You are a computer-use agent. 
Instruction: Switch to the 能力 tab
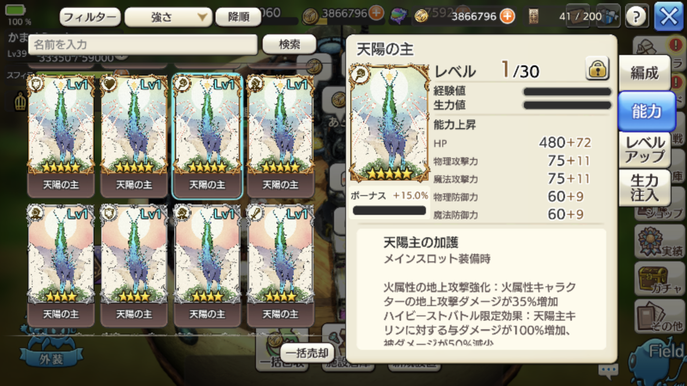point(646,111)
